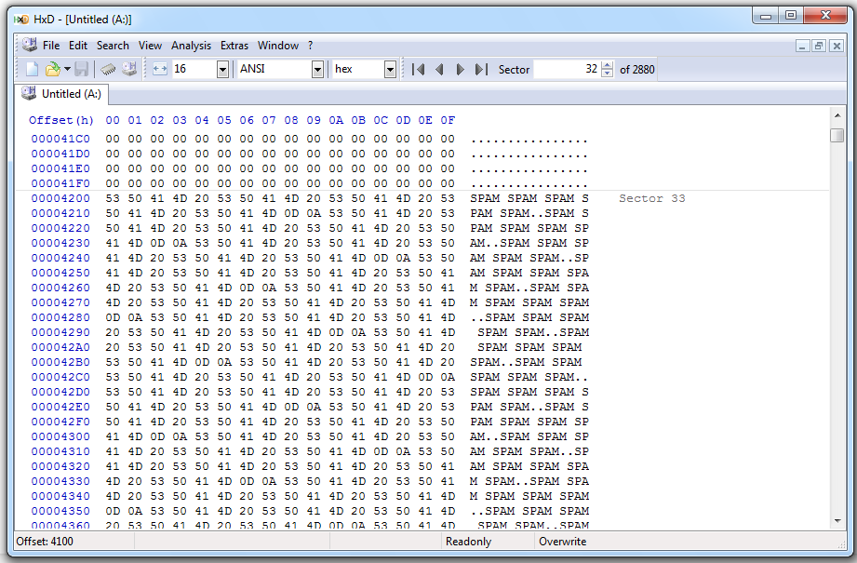Image resolution: width=857 pixels, height=563 pixels.
Task: Go to next sector
Action: (x=460, y=70)
